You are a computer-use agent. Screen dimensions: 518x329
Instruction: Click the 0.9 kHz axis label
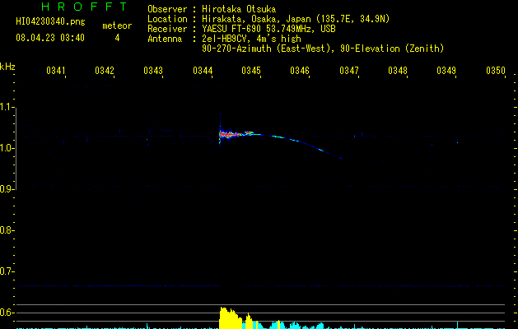coord(7,189)
